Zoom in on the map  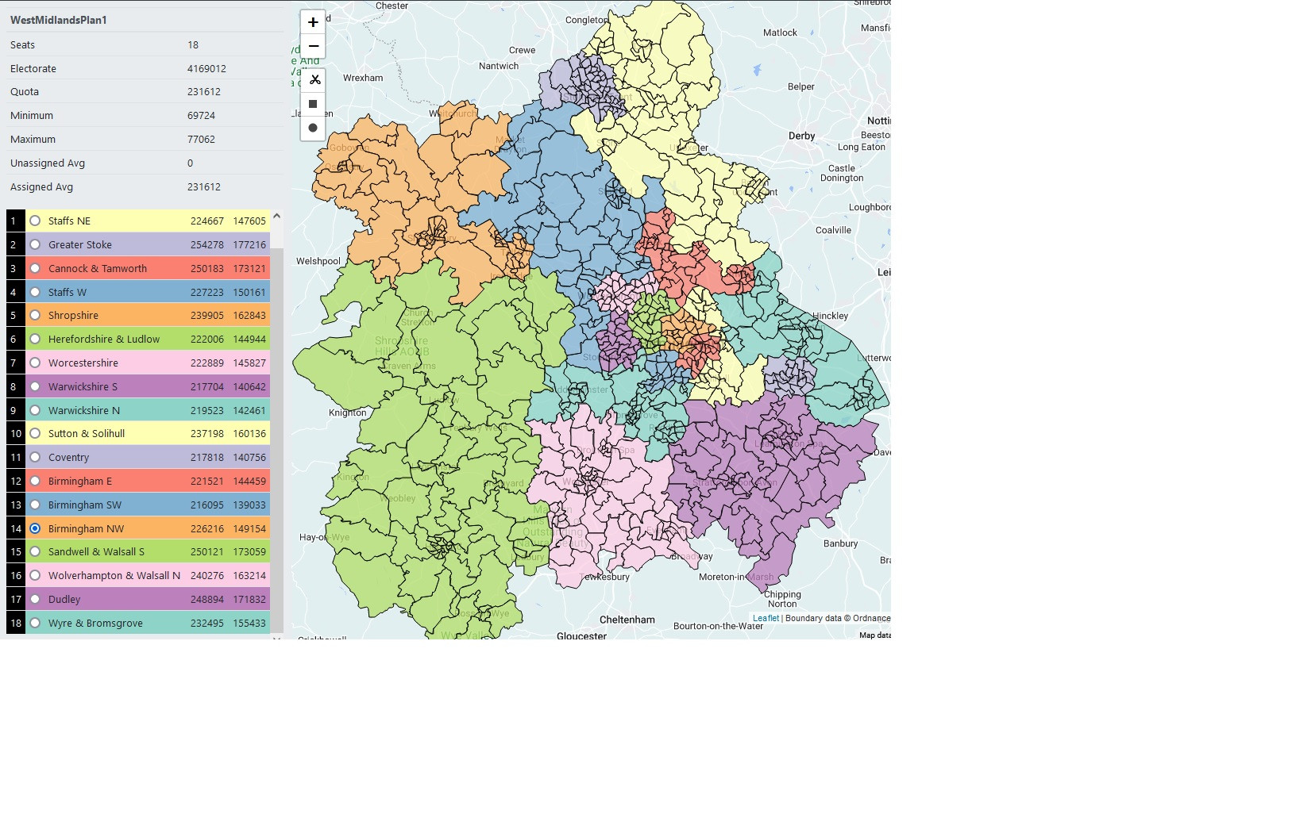click(313, 22)
